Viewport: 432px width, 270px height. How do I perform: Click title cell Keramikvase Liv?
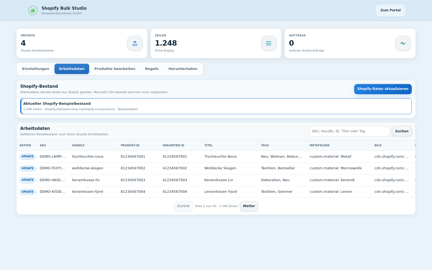click(x=219, y=180)
